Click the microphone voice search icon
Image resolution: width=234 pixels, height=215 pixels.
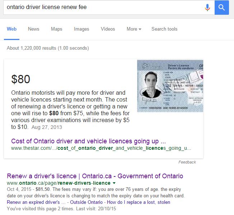coord(207,8)
